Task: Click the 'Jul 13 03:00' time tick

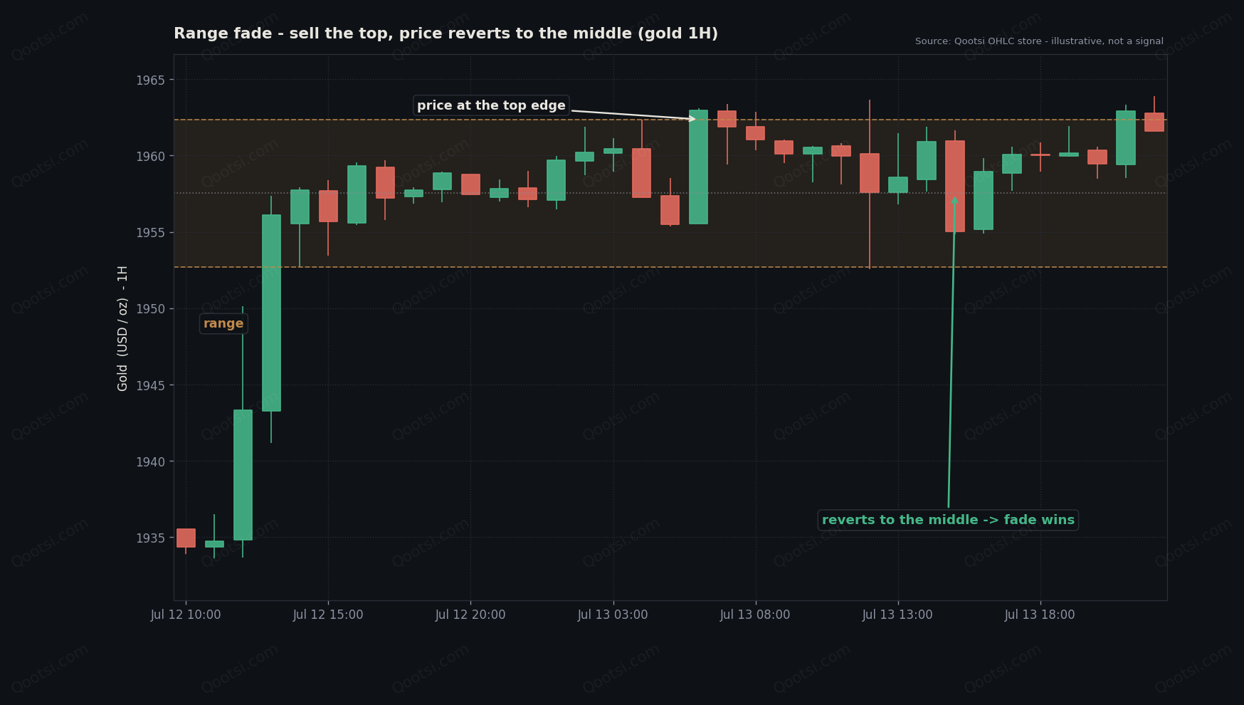Action: (613, 615)
